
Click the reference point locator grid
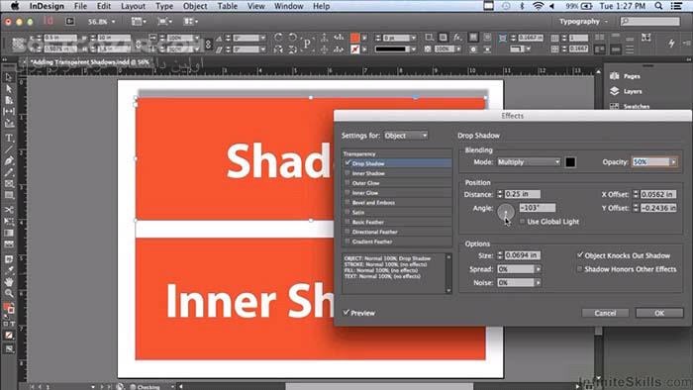[x=18, y=44]
